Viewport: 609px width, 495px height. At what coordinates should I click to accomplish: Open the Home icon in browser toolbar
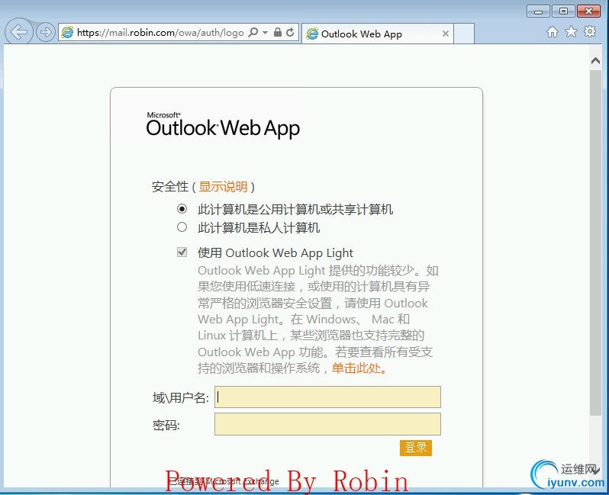[552, 32]
